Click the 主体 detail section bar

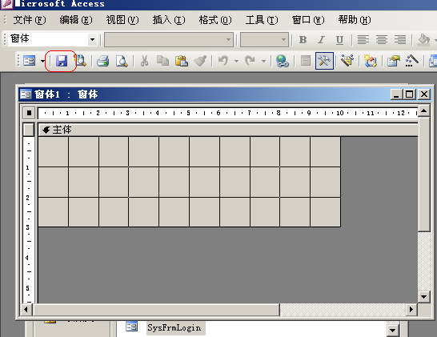[x=228, y=130]
